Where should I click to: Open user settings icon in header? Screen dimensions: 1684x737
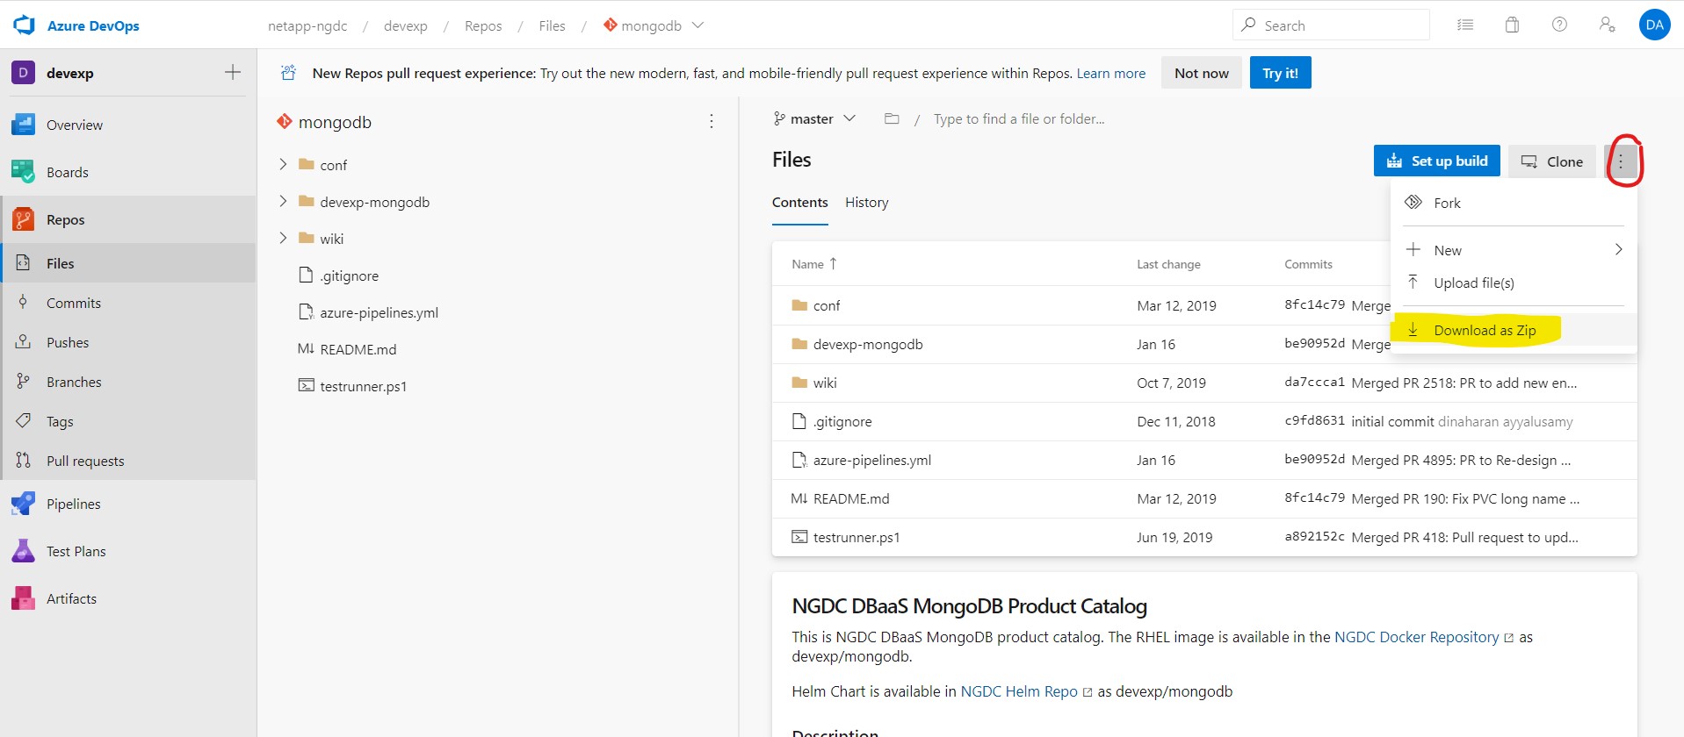pos(1607,25)
